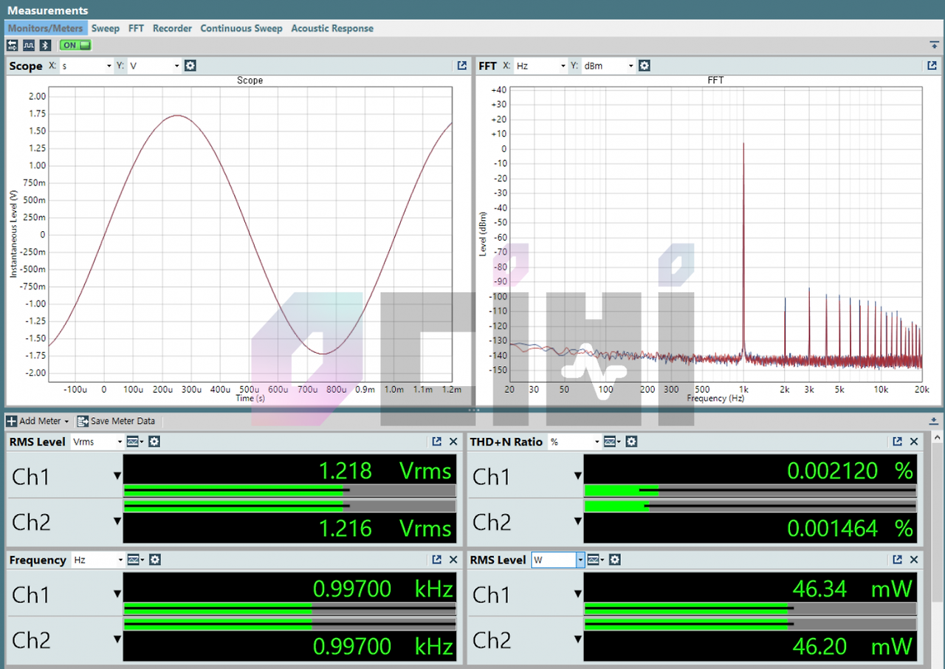Open Scope graph settings gear
This screenshot has height=669, width=945.
point(190,66)
